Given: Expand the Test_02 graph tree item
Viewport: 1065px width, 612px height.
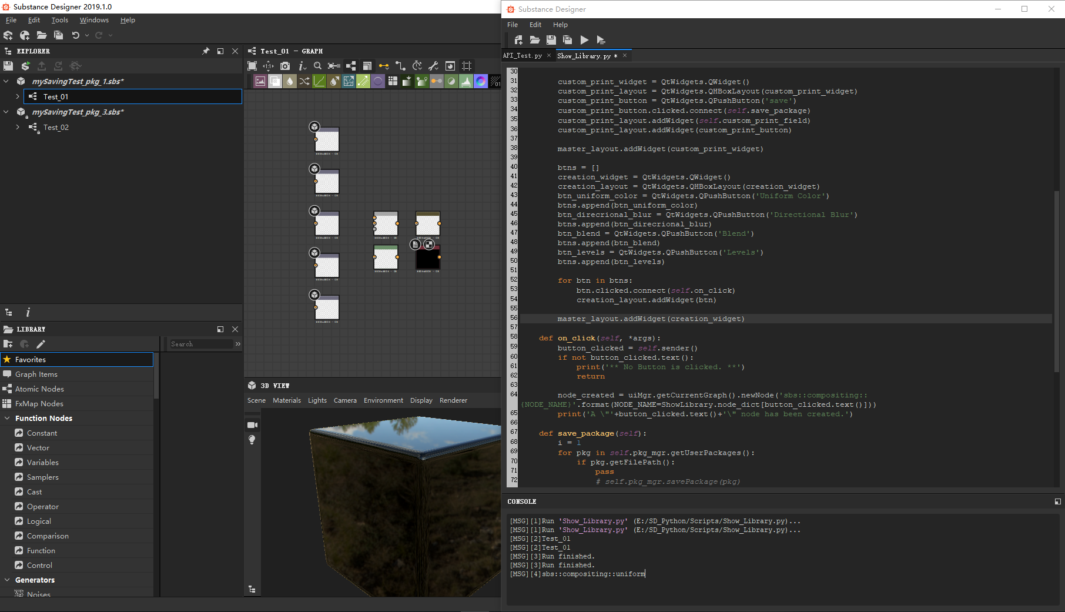Looking at the screenshot, I should coord(18,127).
